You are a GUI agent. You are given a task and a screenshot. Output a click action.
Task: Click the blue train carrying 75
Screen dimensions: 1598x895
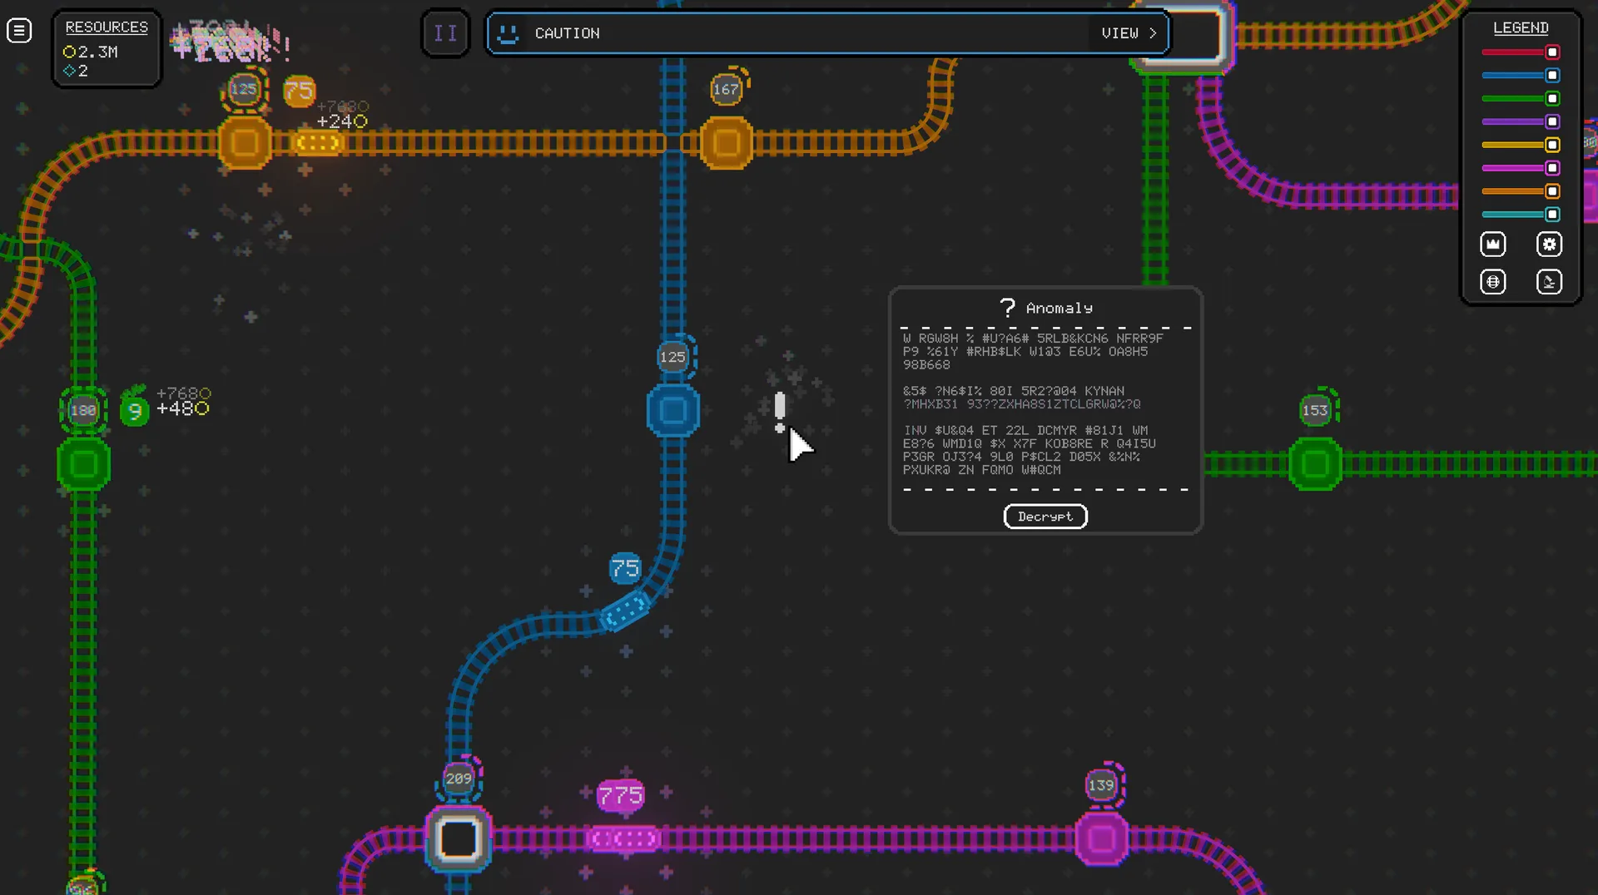(x=624, y=611)
